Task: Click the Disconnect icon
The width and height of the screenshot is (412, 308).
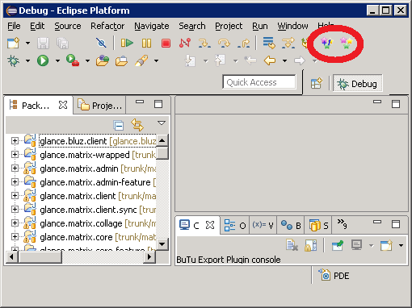Action: [x=185, y=43]
